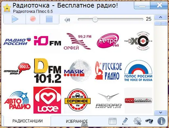
Task: Choose Русское Радио station logo
Action: click(x=108, y=71)
